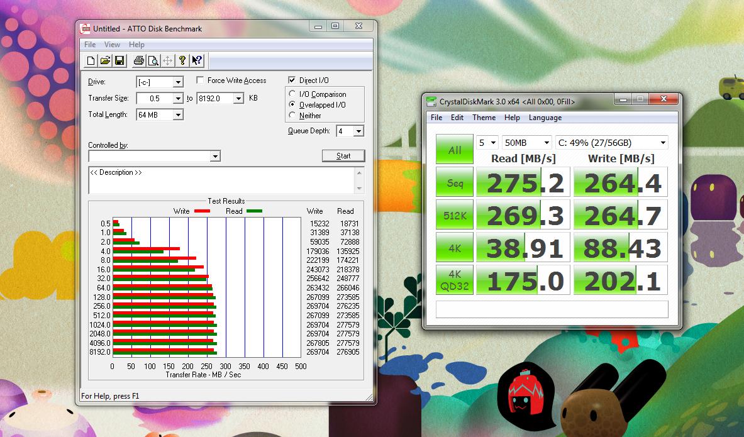744x437 pixels.
Task: Click the CrystalDiskMark title bar app icon
Action: 431,101
